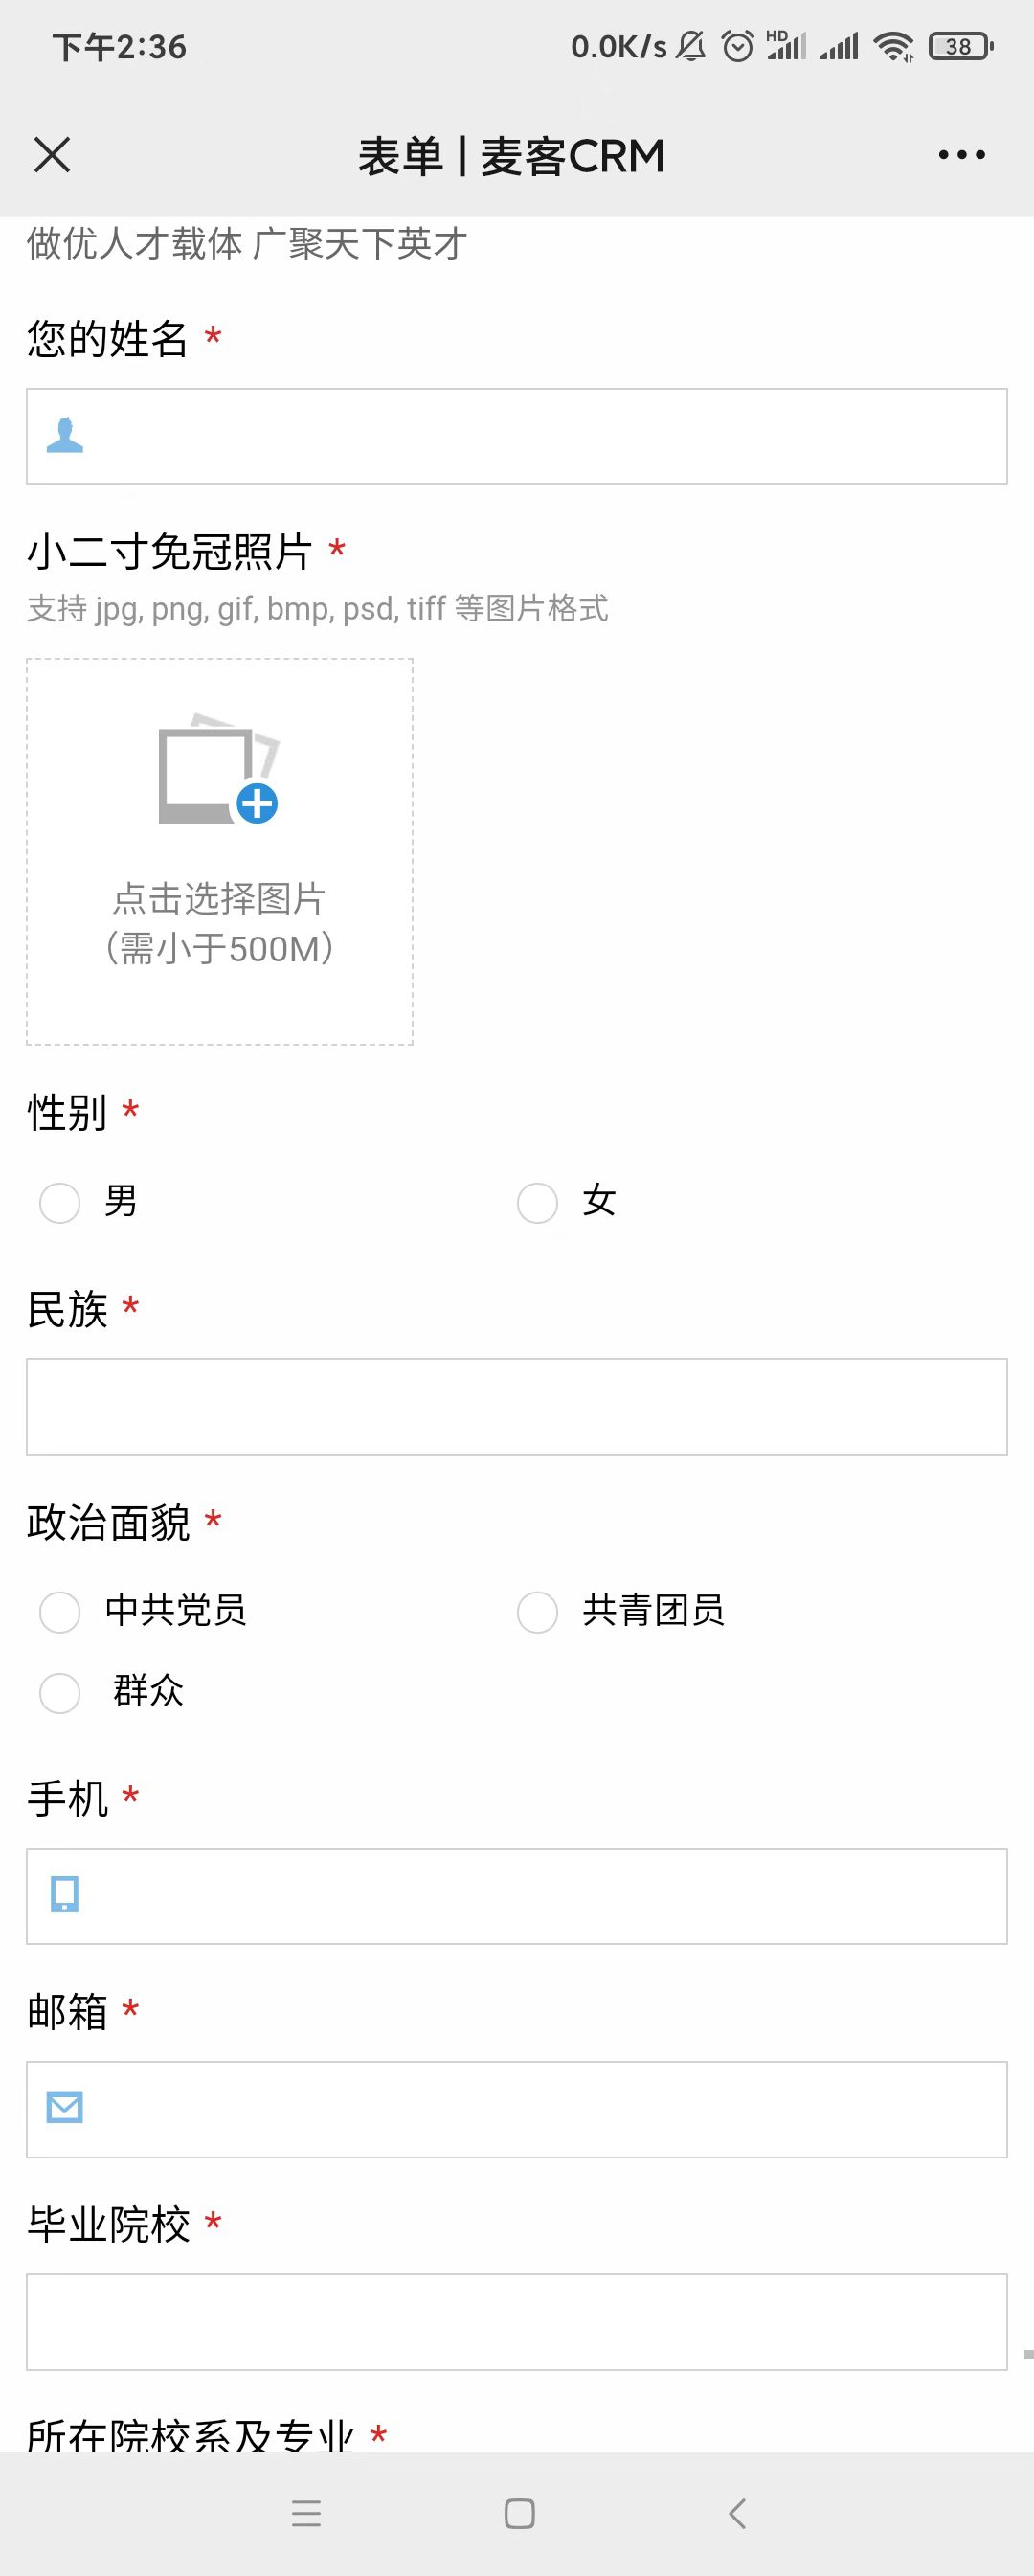Focus the 邮箱 email input field

[x=540, y=2109]
